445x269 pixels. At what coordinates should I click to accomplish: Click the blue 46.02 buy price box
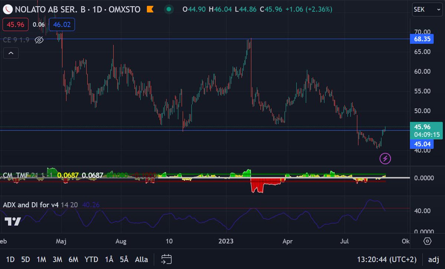click(62, 25)
